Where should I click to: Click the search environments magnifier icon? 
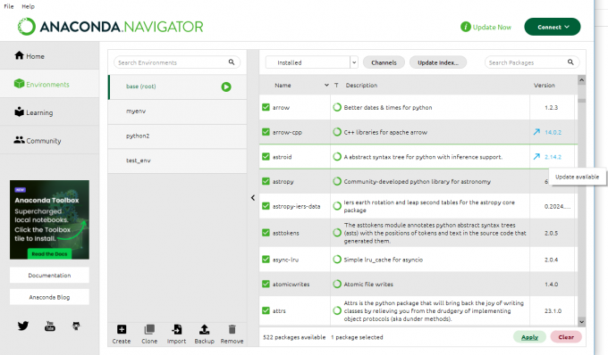pyautogui.click(x=232, y=62)
